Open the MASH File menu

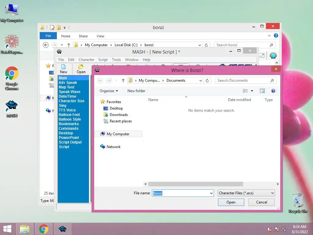[61, 60]
